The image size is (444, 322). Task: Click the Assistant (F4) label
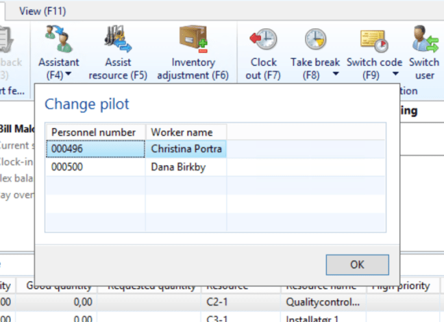[x=59, y=69]
